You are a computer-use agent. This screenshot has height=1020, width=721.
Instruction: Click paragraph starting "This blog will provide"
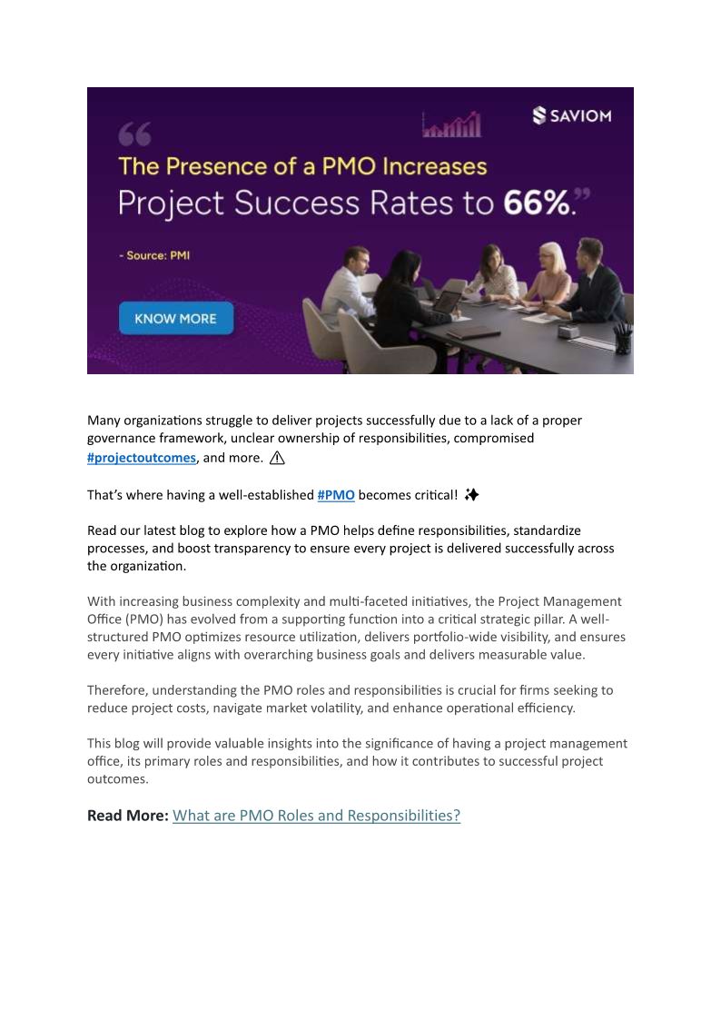[x=357, y=761]
